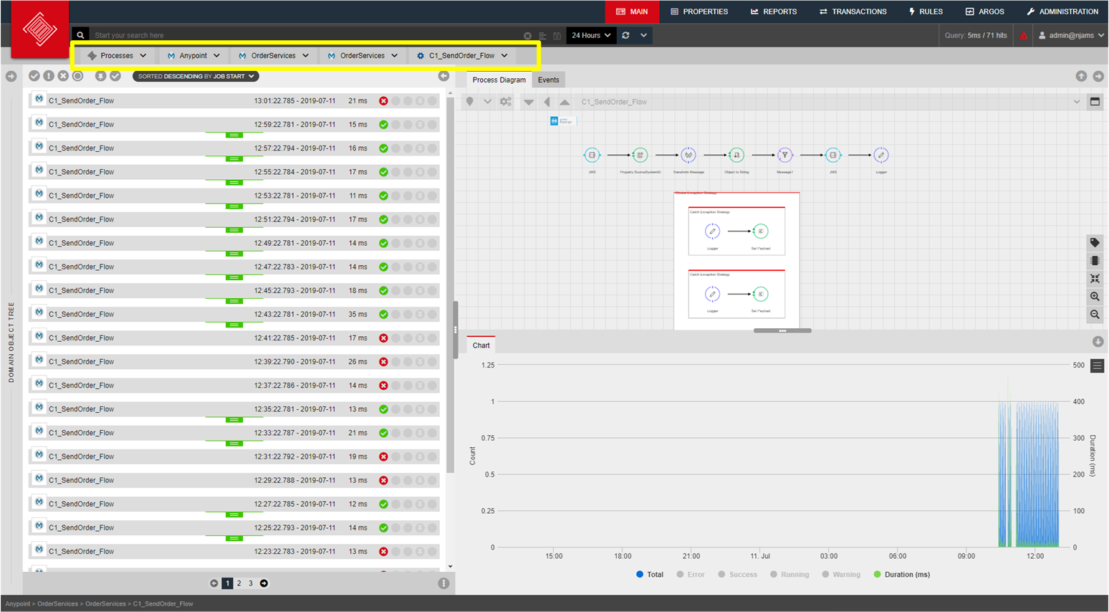
Task: Go to next results page arrow
Action: (x=264, y=583)
